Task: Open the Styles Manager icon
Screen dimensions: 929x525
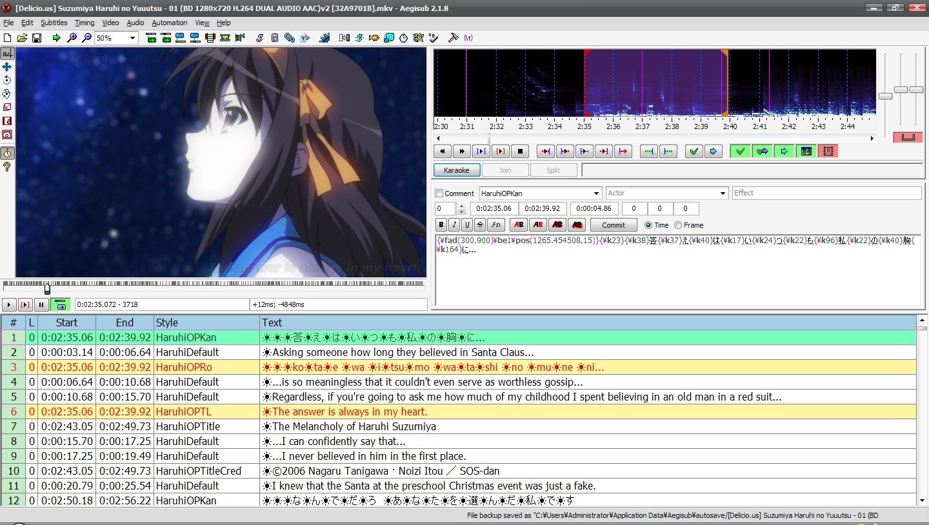Action: click(x=260, y=38)
